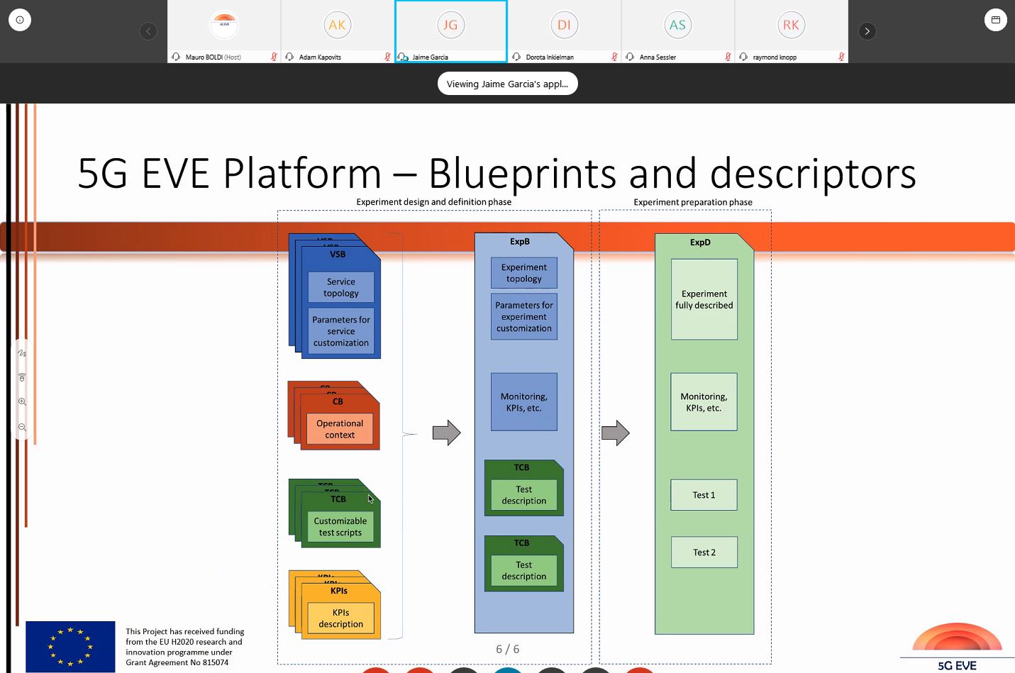Click the AS avatar for Anna Sessler
Screen dimensions: 1015x673
(677, 26)
